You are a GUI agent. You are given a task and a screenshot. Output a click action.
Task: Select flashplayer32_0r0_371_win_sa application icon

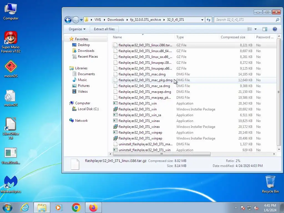(x=115, y=115)
